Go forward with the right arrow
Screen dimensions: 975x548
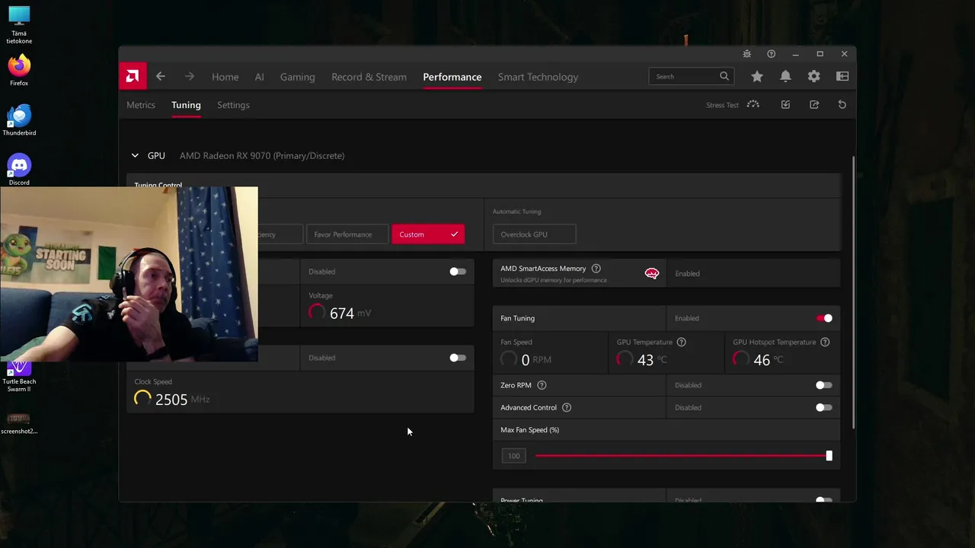[x=190, y=76]
